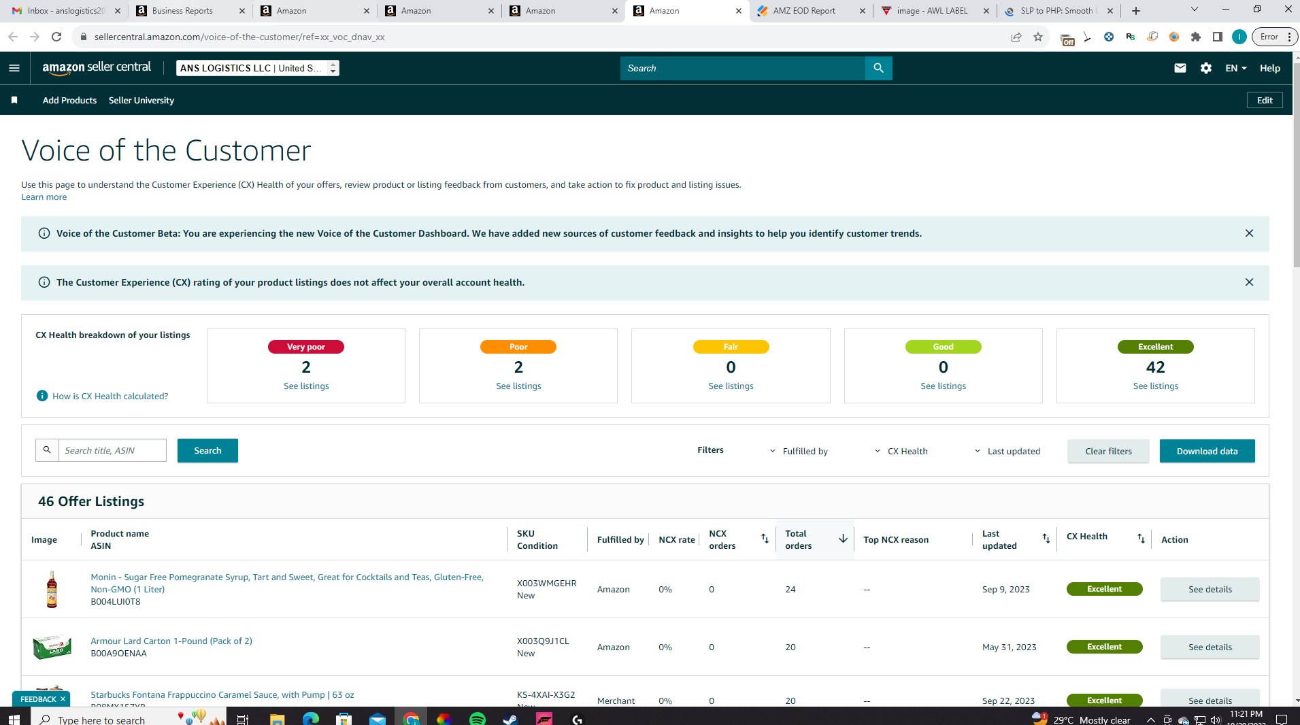Viewport: 1300px width, 725px height.
Task: Open Microsoft Edge from the taskbar
Action: pos(311,718)
